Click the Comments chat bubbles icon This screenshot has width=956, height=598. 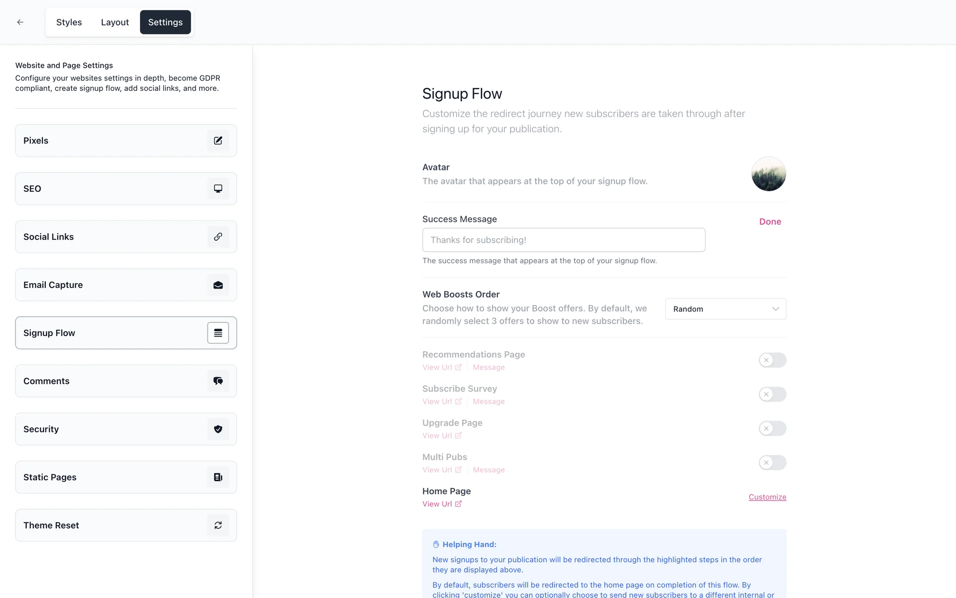[218, 381]
